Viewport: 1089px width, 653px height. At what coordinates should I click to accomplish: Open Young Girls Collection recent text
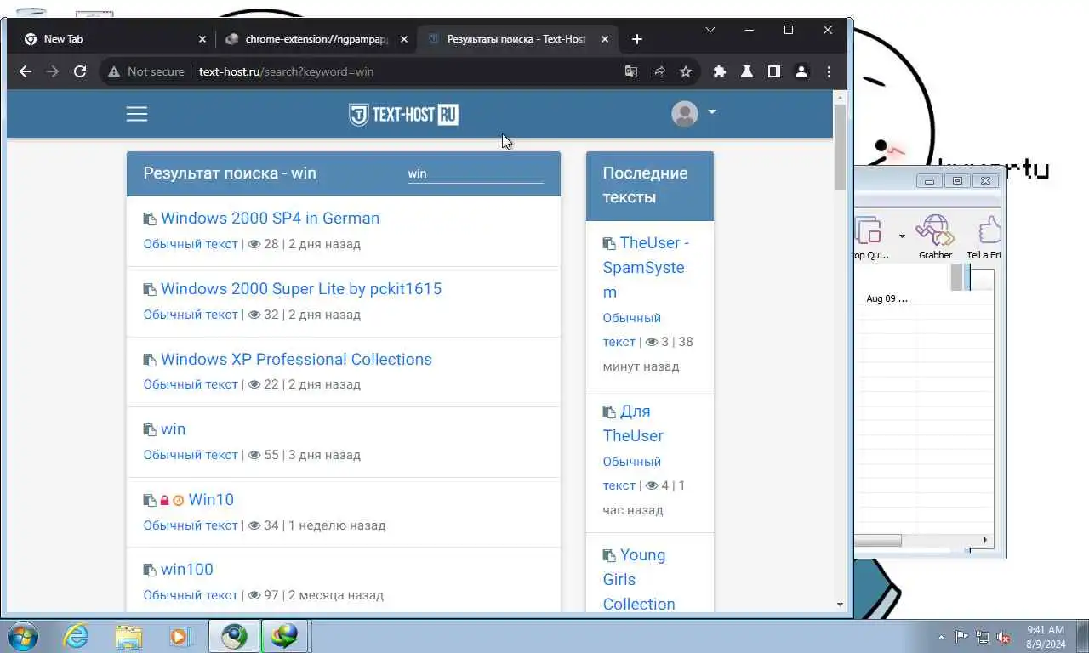[639, 579]
